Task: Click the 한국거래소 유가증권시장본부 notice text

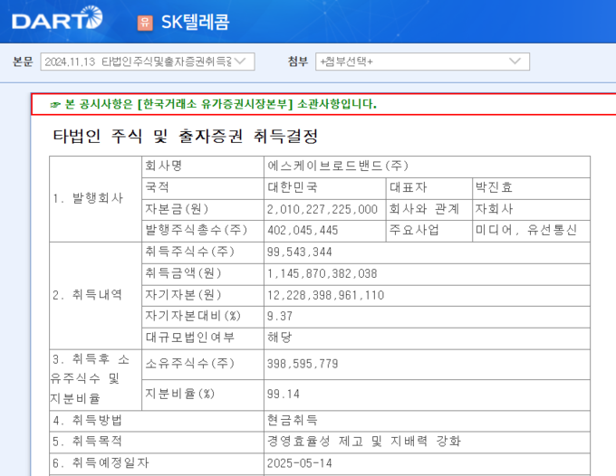Action: coord(217,104)
